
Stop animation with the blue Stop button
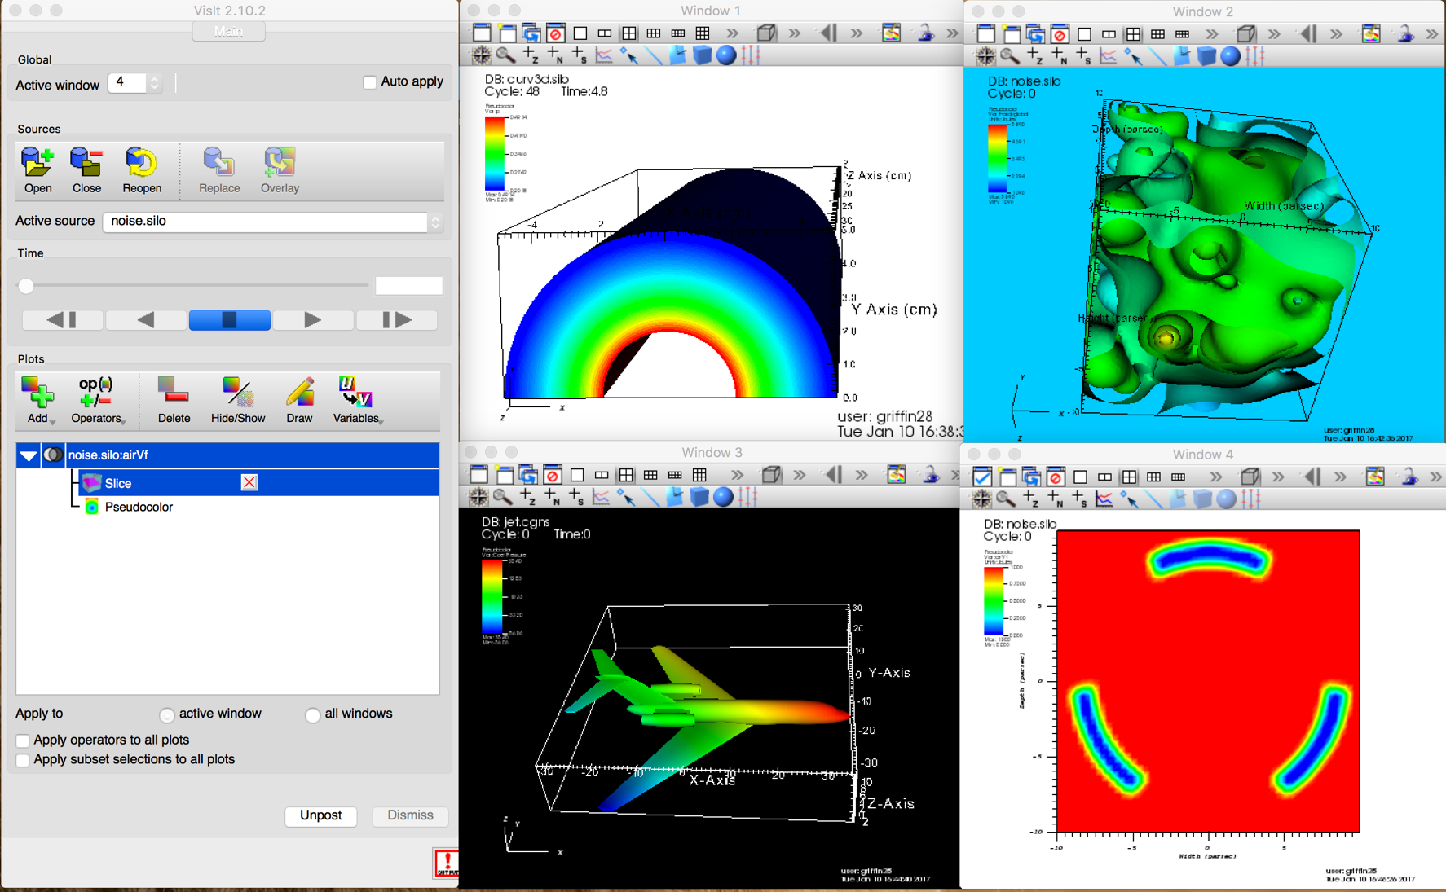[229, 320]
